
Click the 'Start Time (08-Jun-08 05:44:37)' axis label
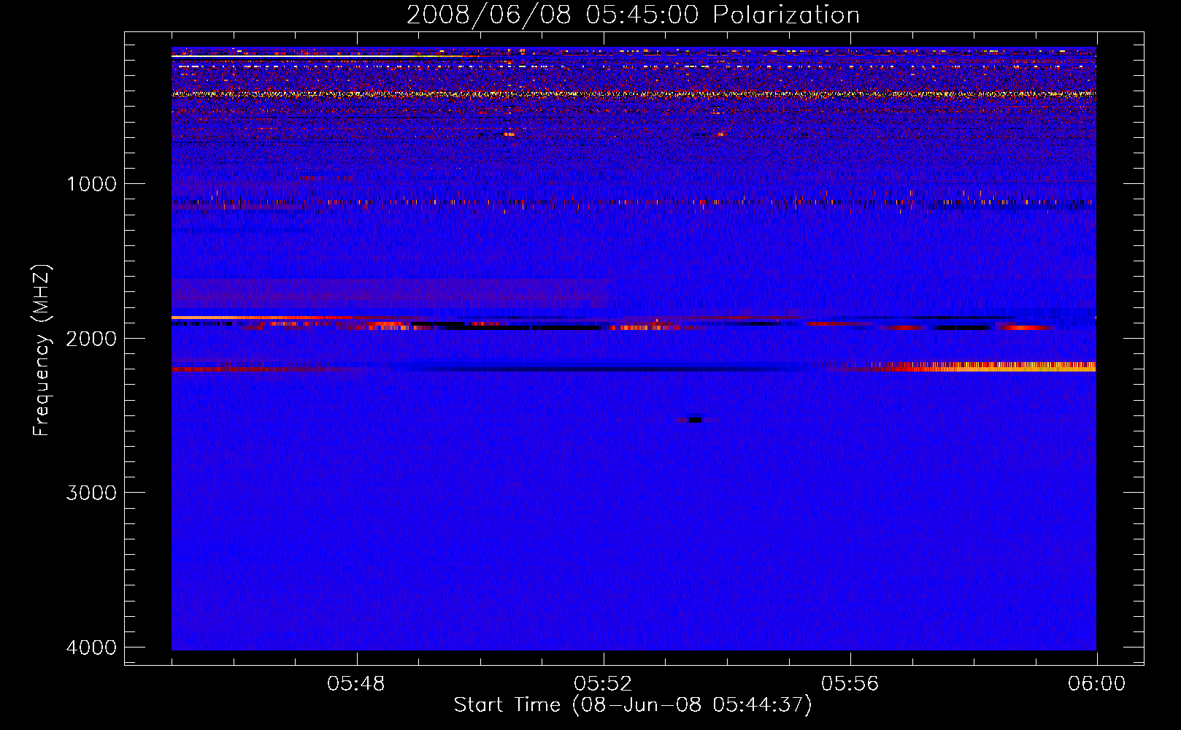pyautogui.click(x=633, y=705)
